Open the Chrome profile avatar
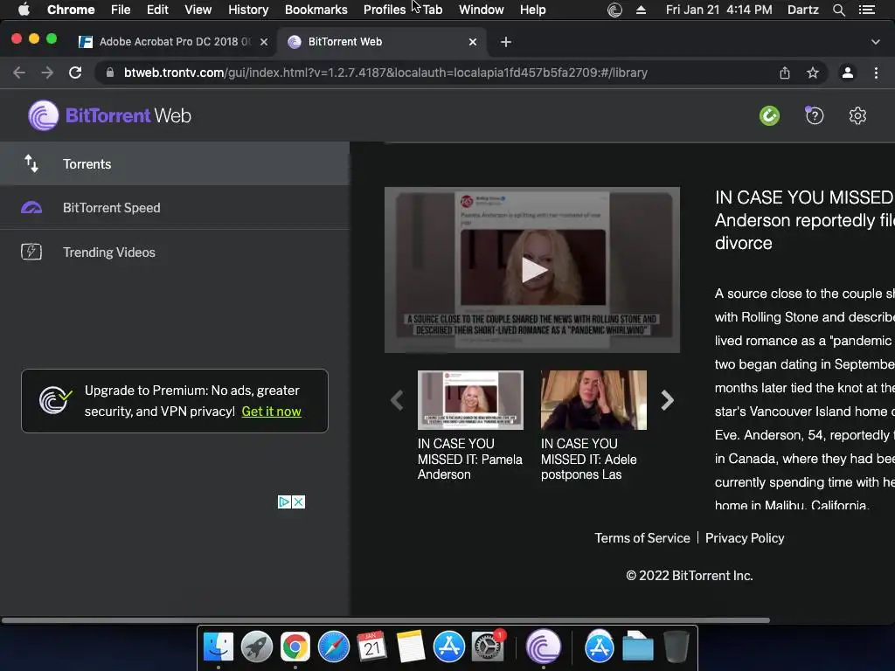Screen dimensions: 895x671 pos(848,73)
